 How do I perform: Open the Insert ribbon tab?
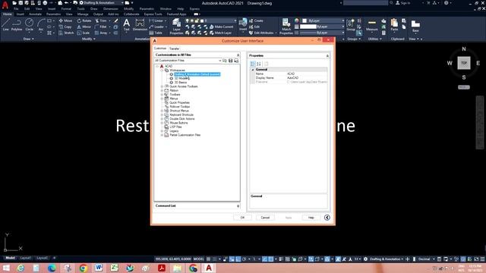point(21,14)
